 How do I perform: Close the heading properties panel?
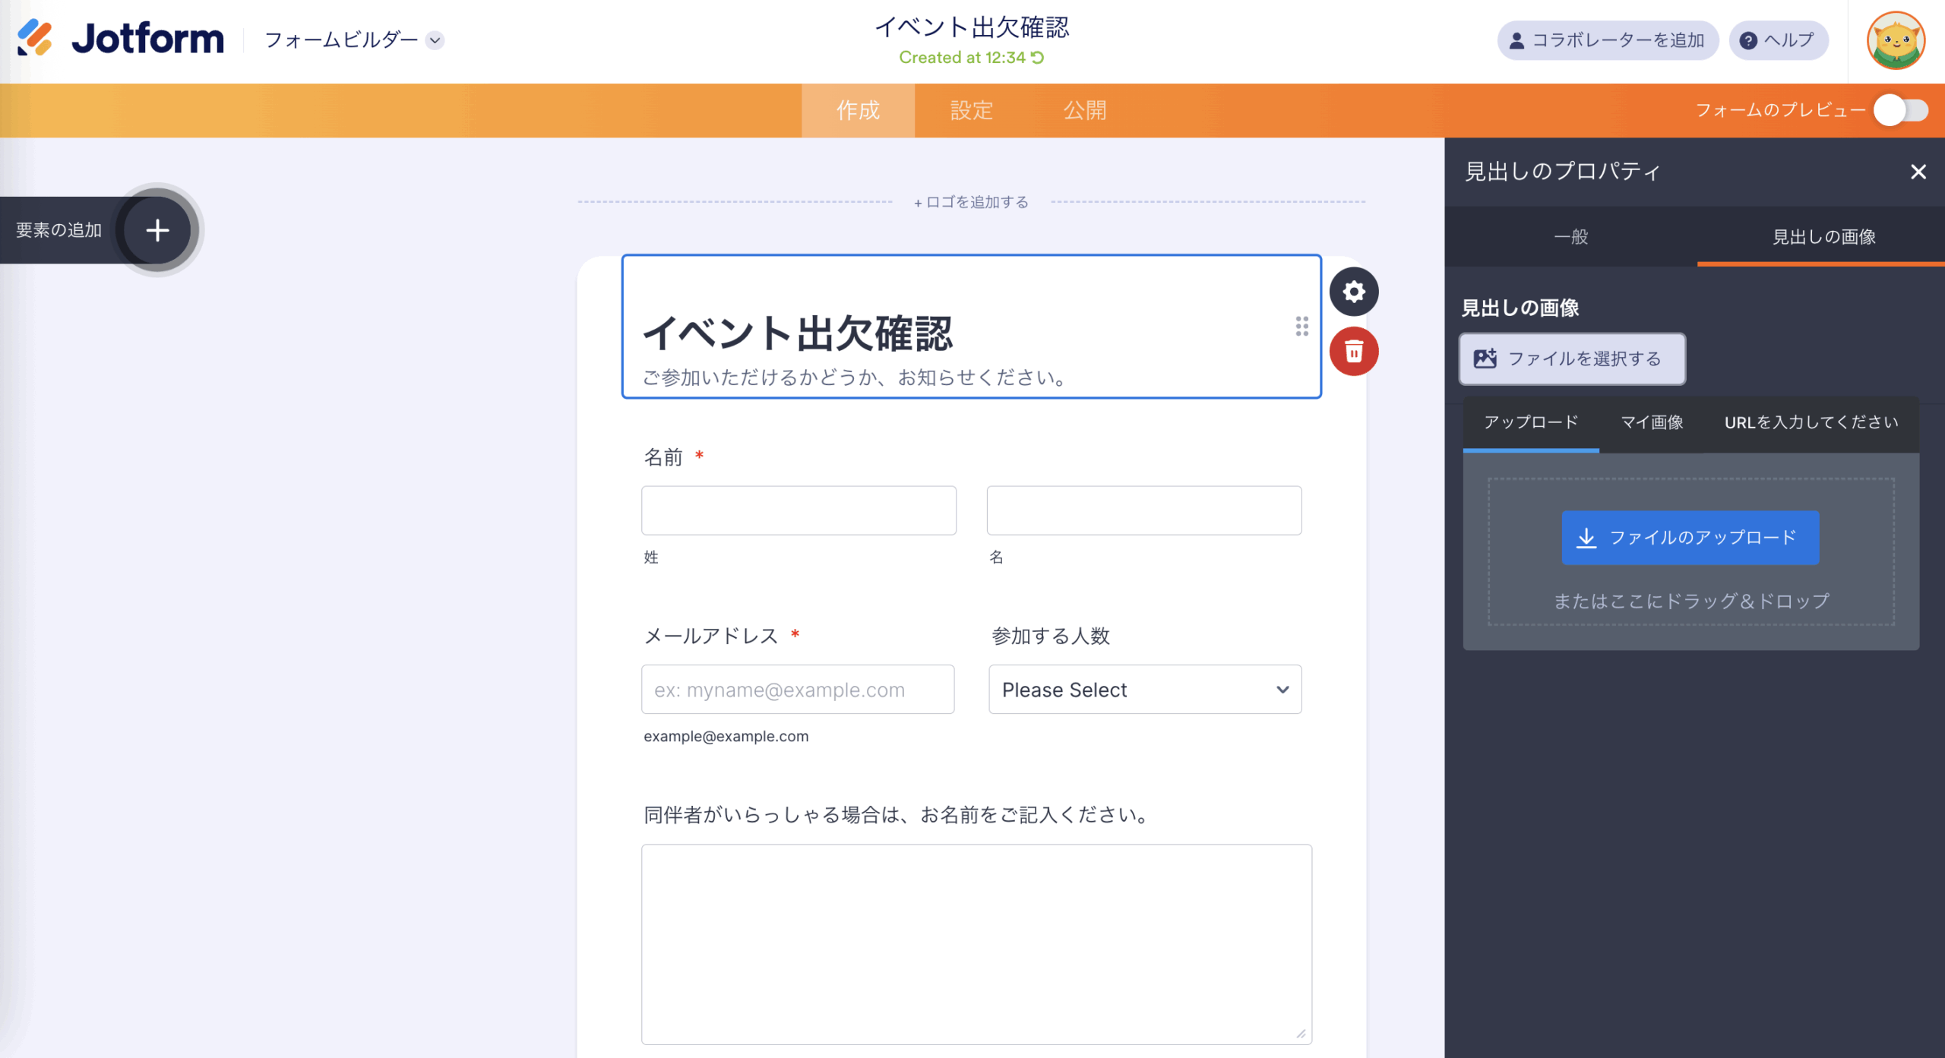click(1918, 172)
